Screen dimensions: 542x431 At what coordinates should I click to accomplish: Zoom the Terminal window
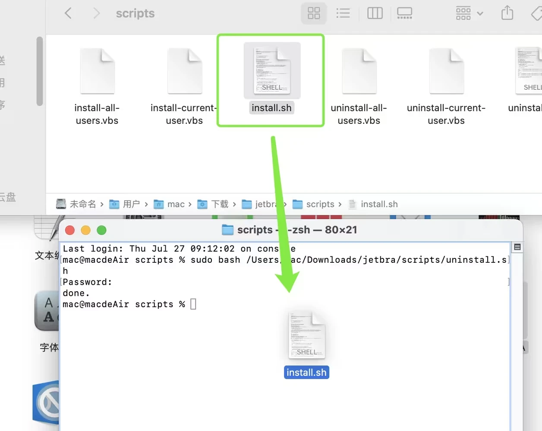102,230
